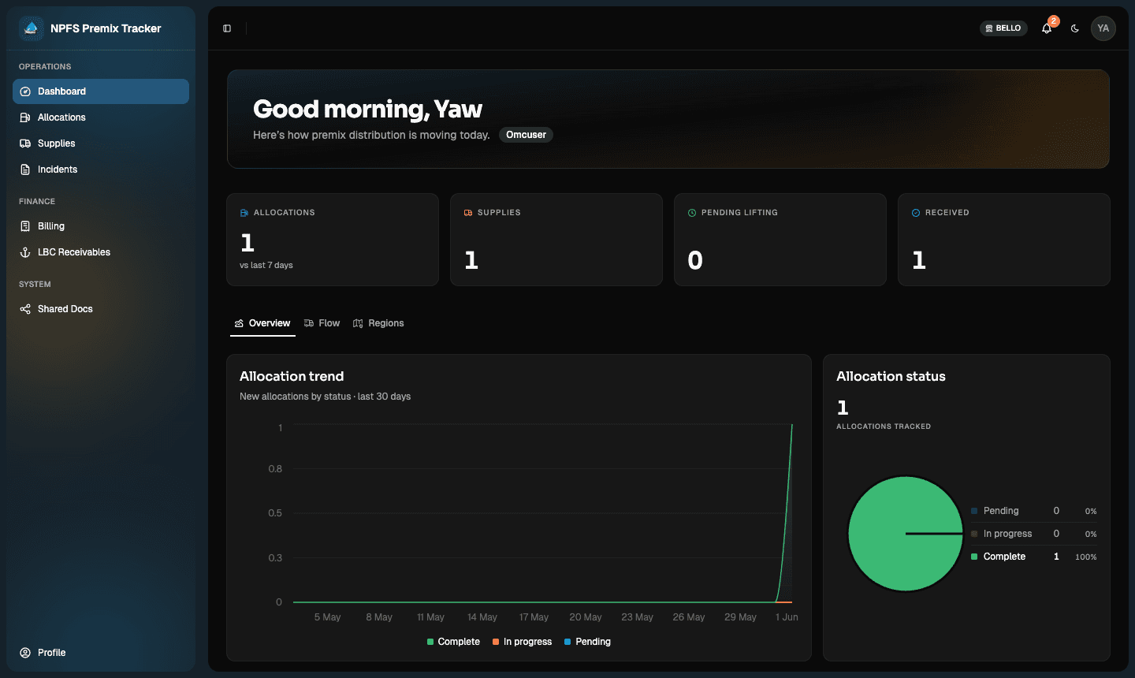Open Shared Docs
Screen dimensions: 1135x678
101,309
